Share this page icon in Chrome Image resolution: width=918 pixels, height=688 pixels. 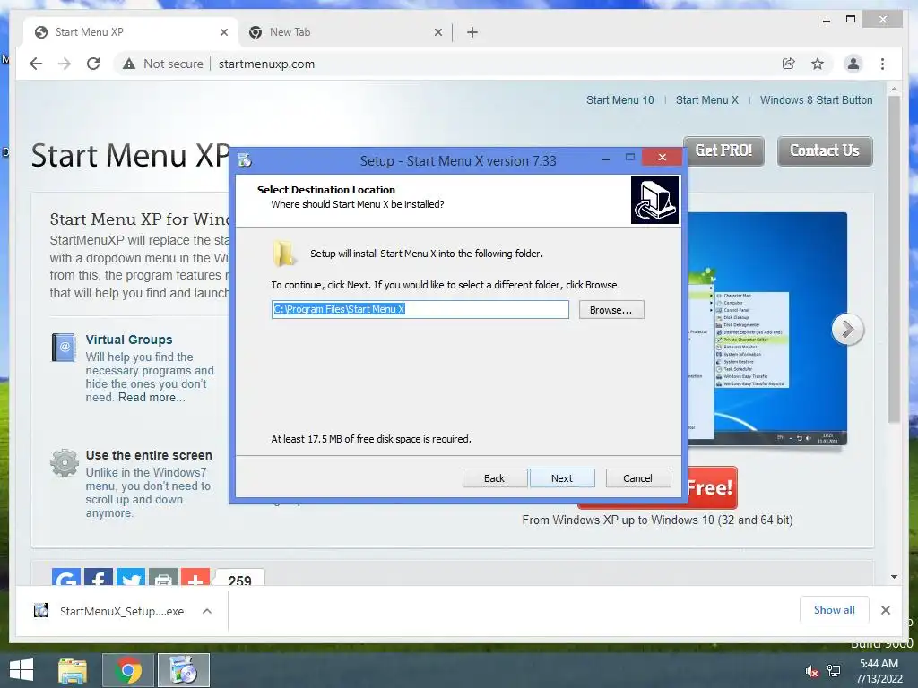pos(789,64)
